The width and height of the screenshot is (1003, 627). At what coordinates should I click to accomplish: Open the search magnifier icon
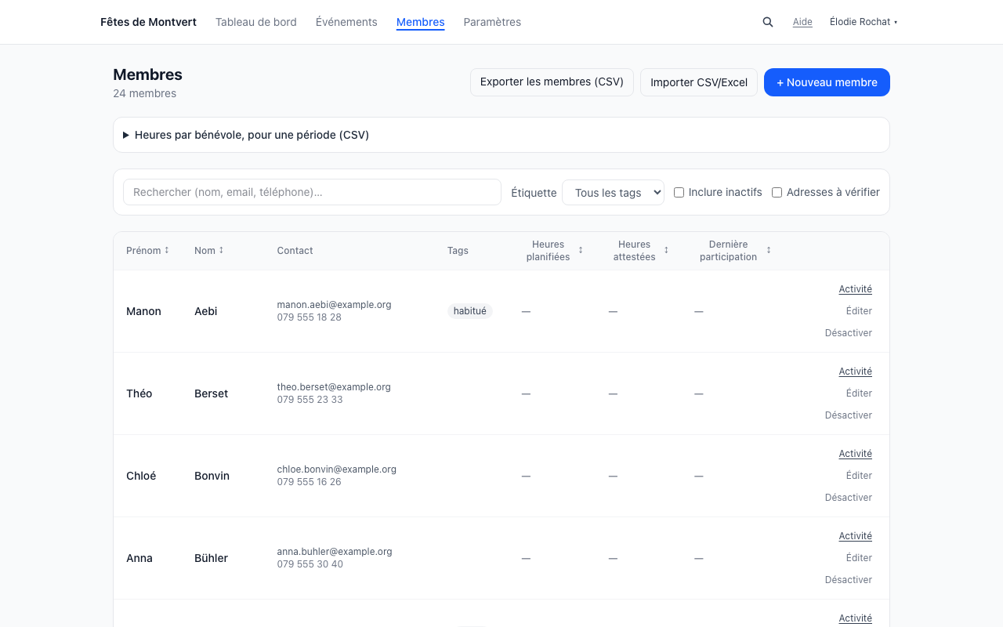(768, 22)
